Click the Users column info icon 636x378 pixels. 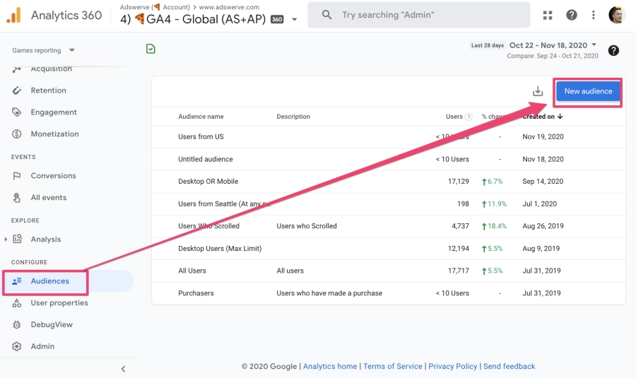click(469, 117)
